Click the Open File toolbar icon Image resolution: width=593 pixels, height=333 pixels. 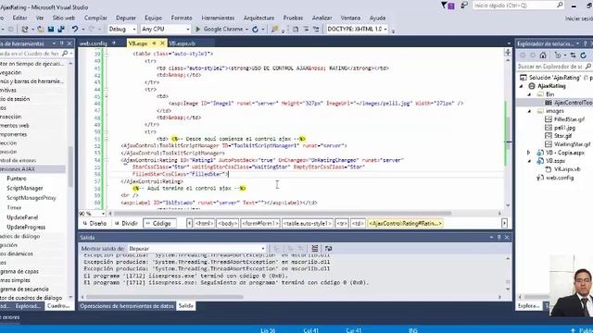(40, 29)
